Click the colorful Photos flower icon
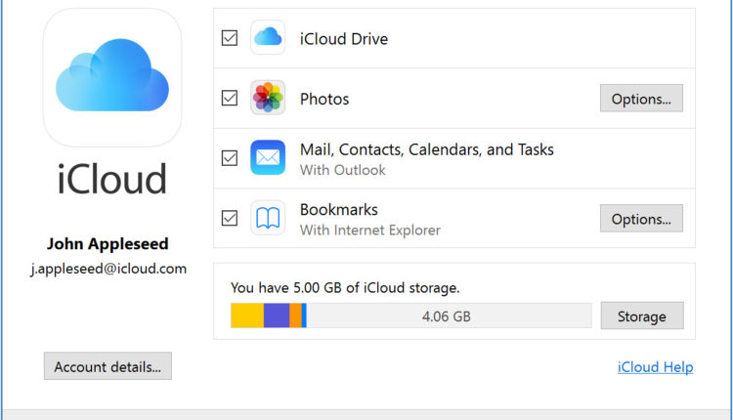 (x=267, y=98)
